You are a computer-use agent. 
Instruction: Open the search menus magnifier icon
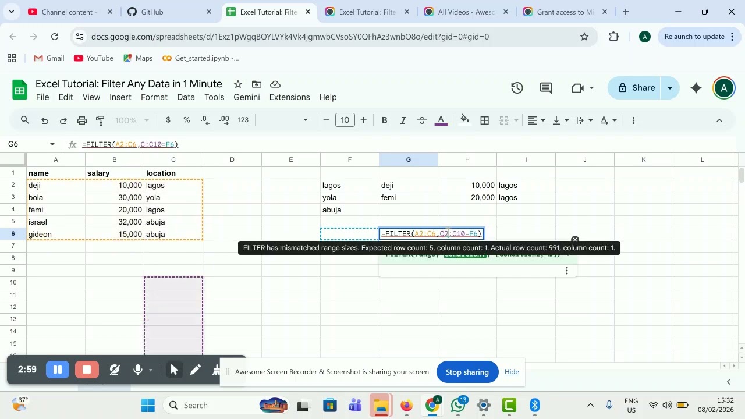(x=25, y=120)
